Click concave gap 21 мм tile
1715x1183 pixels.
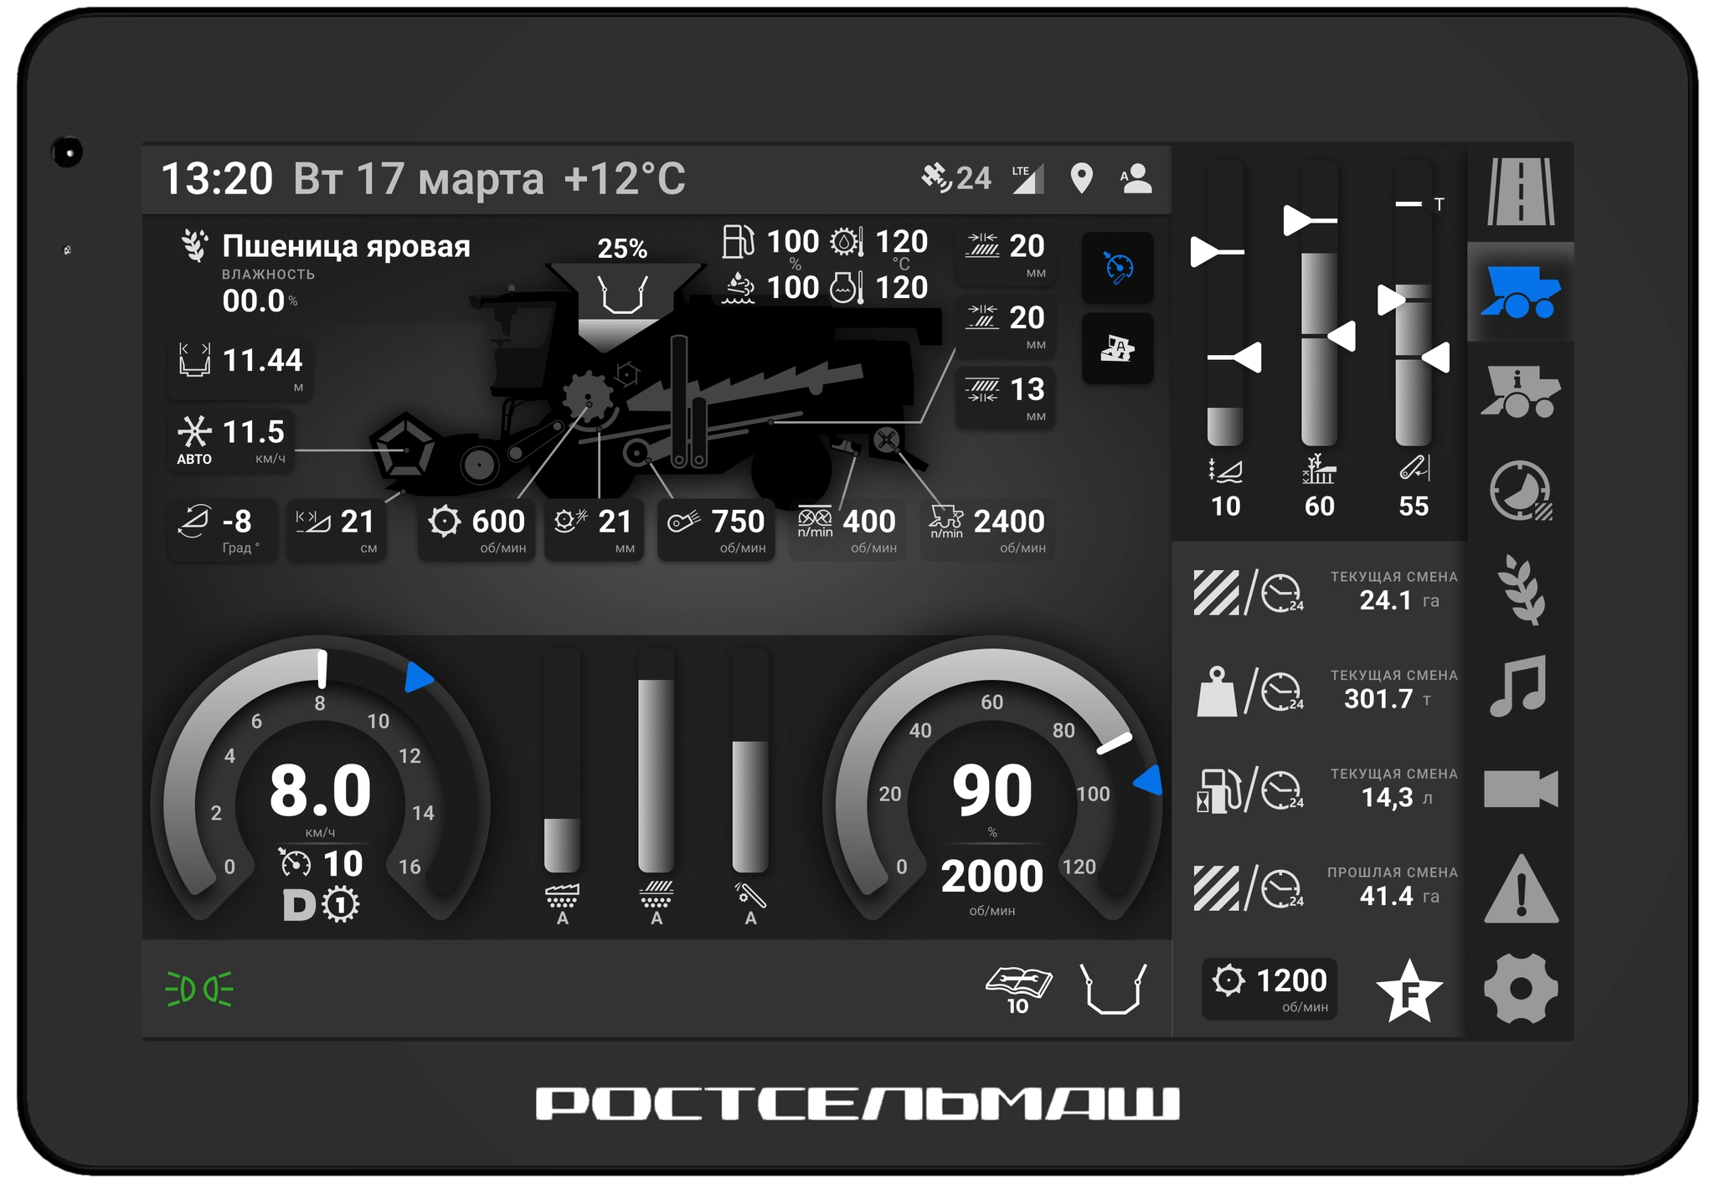click(x=594, y=529)
